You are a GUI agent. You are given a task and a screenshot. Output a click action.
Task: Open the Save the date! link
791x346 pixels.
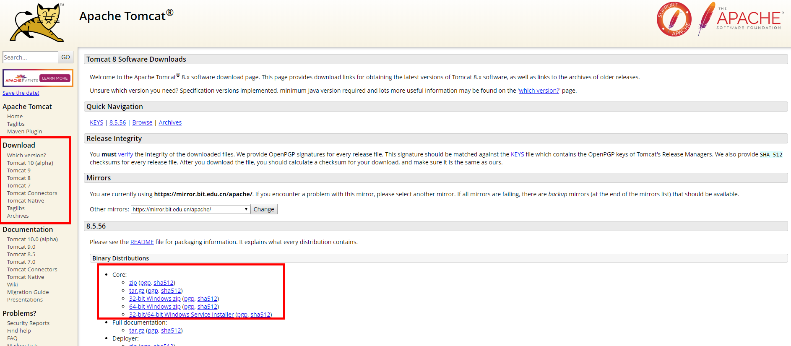pos(21,93)
